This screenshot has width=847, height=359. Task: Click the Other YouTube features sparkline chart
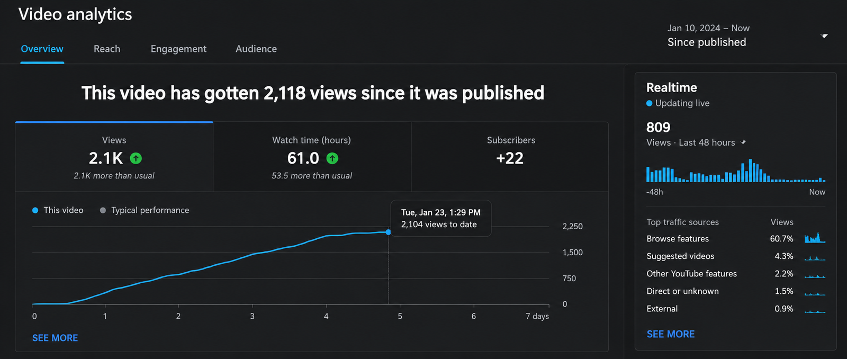815,275
